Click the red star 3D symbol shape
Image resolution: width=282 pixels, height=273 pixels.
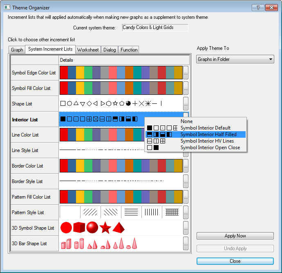[105, 228]
